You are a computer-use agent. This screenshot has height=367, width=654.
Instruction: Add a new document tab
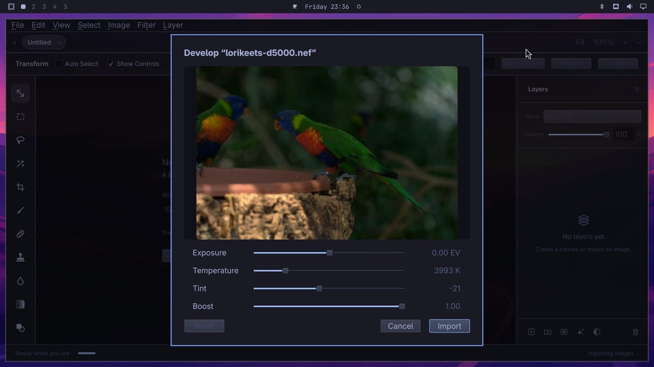pos(15,42)
